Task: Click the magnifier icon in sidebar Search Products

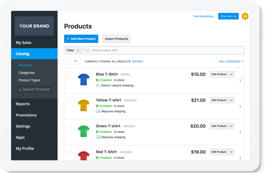Action: tap(20, 90)
